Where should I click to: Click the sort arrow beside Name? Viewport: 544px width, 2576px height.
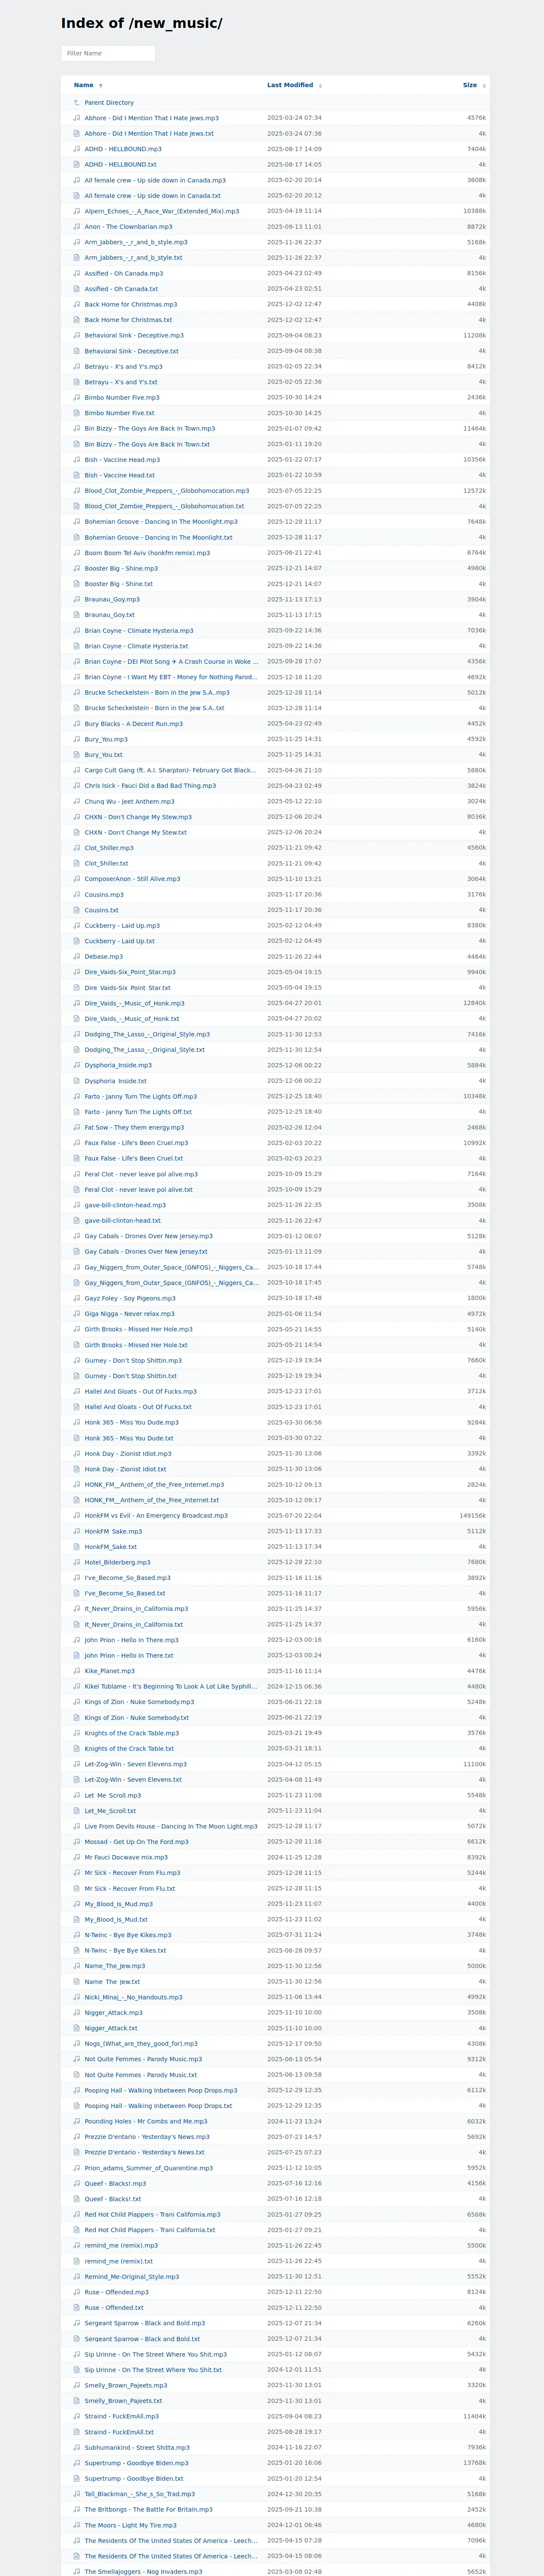[x=100, y=86]
